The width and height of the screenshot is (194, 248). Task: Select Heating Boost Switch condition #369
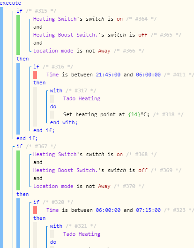[107, 170]
